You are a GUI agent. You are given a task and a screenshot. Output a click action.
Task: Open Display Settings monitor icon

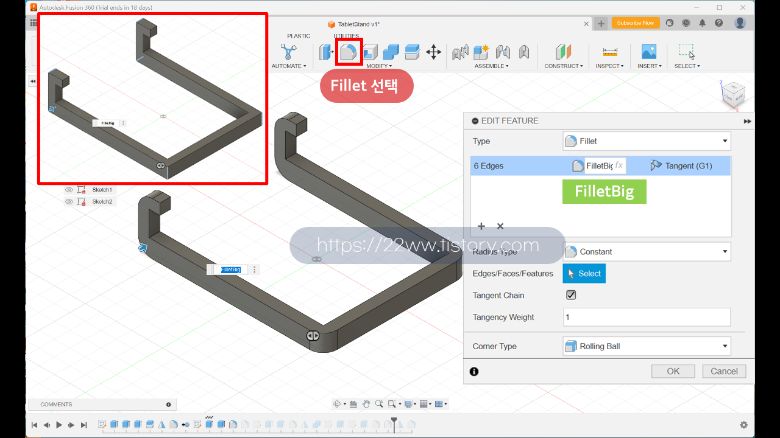coord(408,404)
